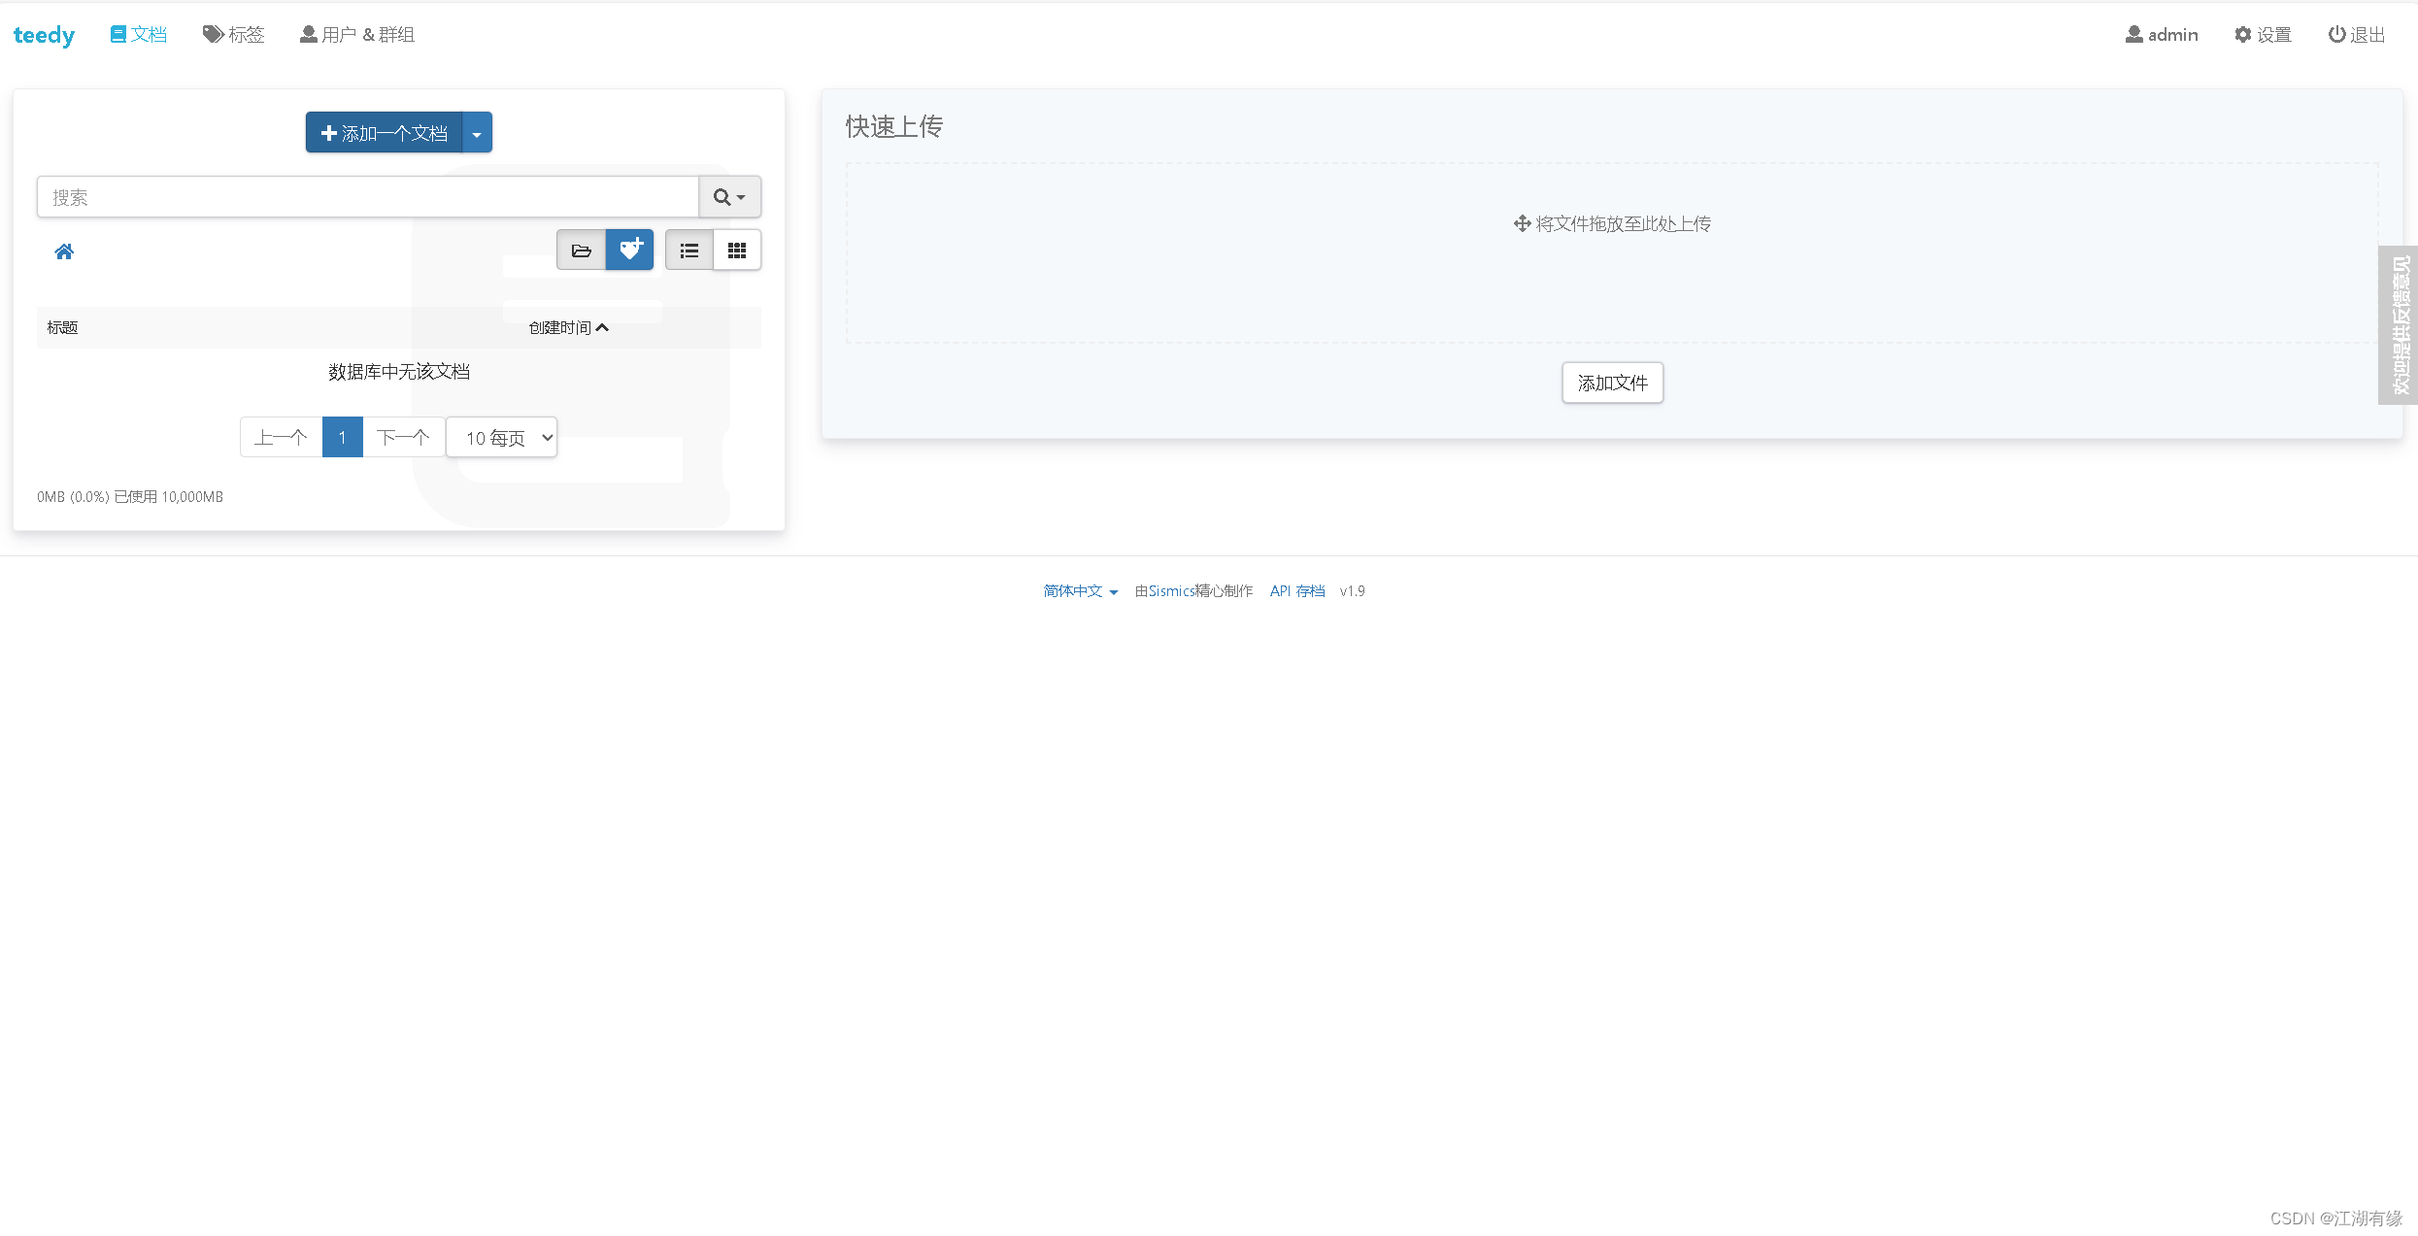
Task: Click the 退出 power icon to log out
Action: (x=2336, y=33)
